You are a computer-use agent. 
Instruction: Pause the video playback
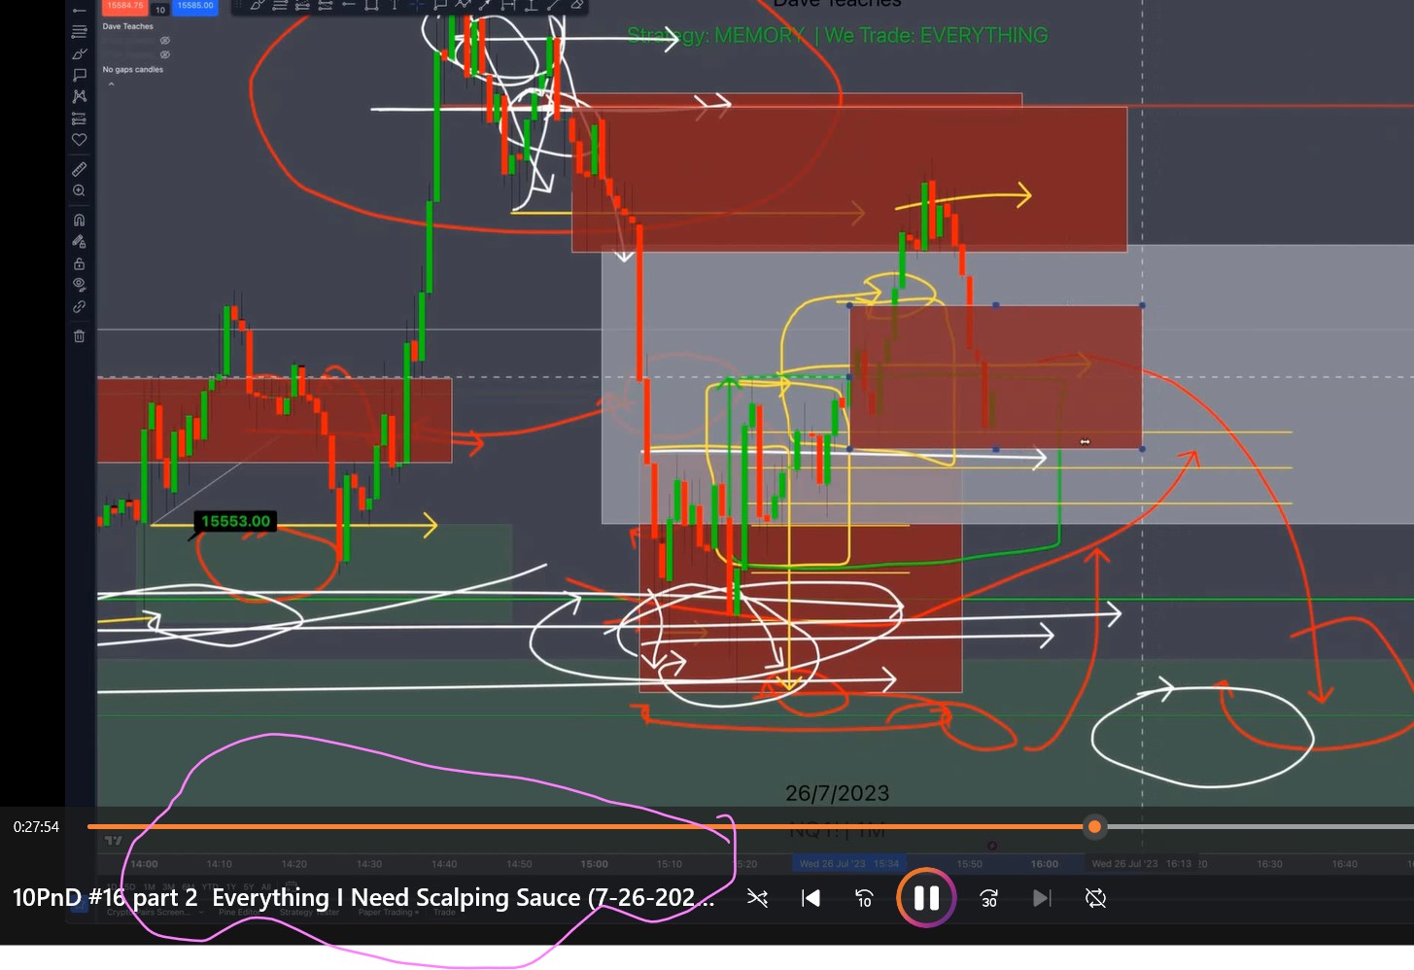(x=926, y=898)
